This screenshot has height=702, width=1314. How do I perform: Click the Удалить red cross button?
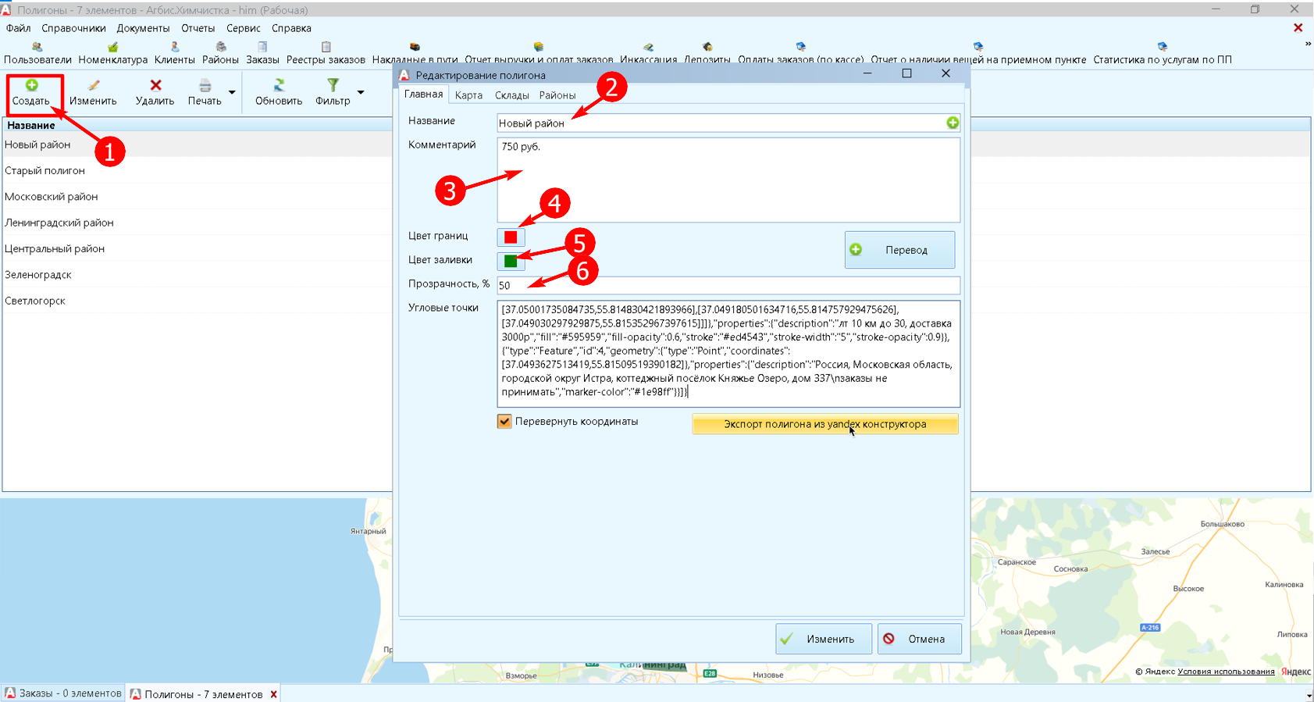pyautogui.click(x=155, y=92)
